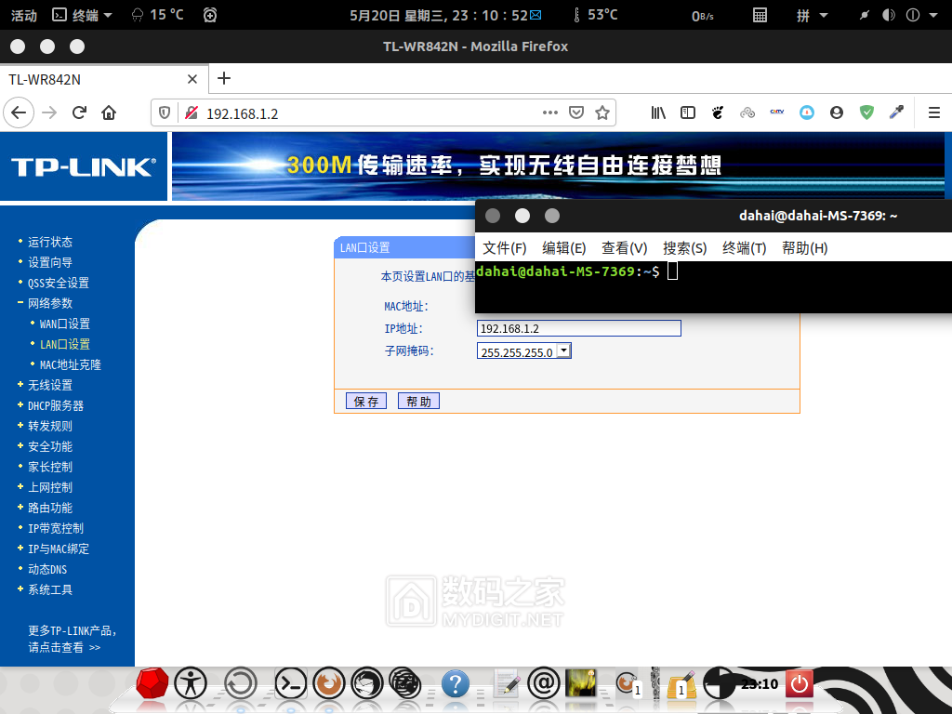Open terminal 文件(F) menu
This screenshot has height=714, width=952.
point(504,247)
